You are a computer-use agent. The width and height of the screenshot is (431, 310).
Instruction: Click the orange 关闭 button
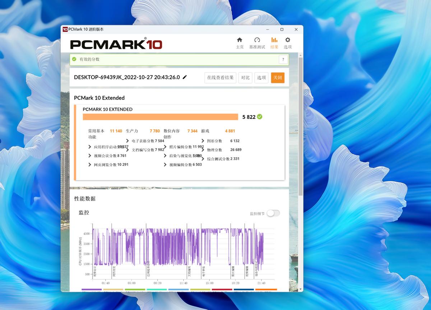278,78
